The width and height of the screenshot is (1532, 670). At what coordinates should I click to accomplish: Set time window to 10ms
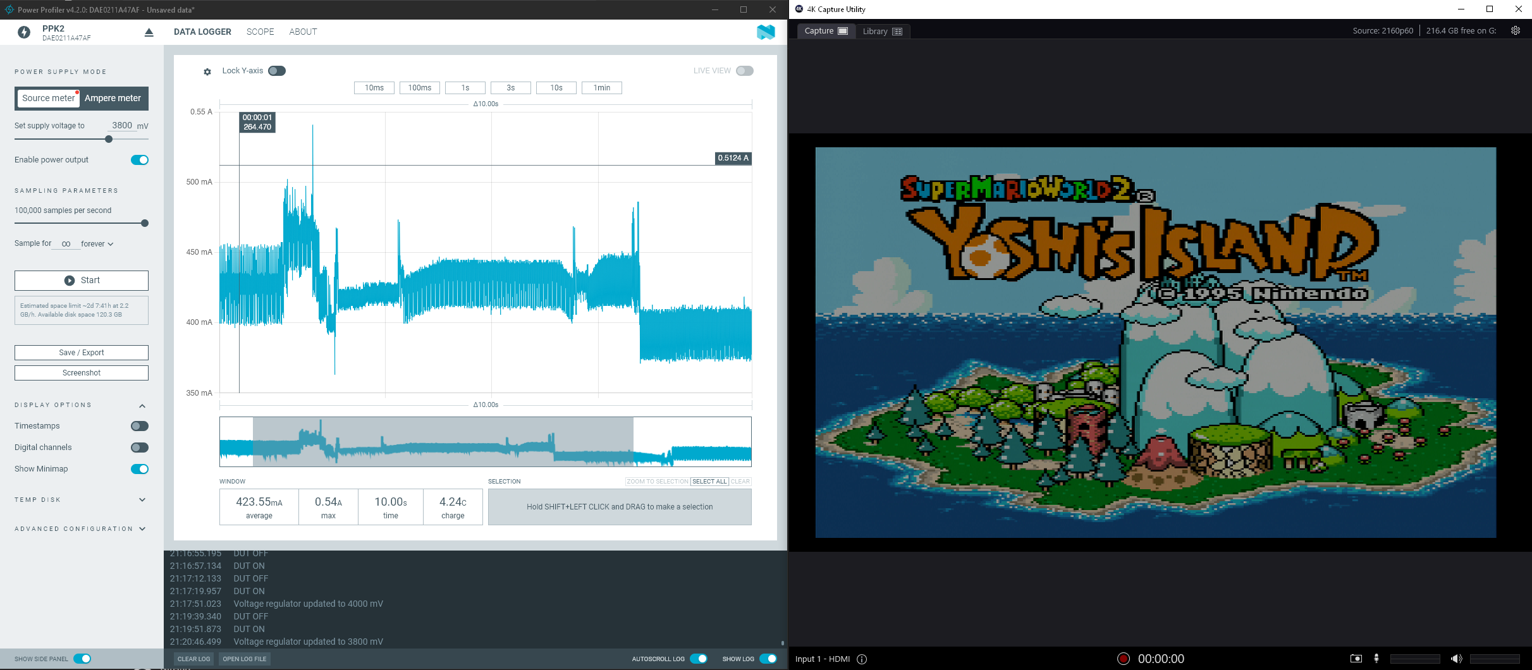(x=374, y=88)
